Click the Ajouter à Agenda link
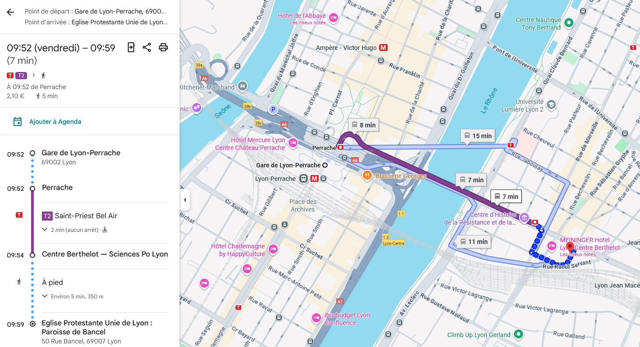This screenshot has height=347, width=640. pyautogui.click(x=55, y=122)
